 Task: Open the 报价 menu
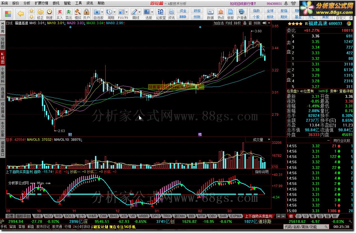[x=16, y=3]
